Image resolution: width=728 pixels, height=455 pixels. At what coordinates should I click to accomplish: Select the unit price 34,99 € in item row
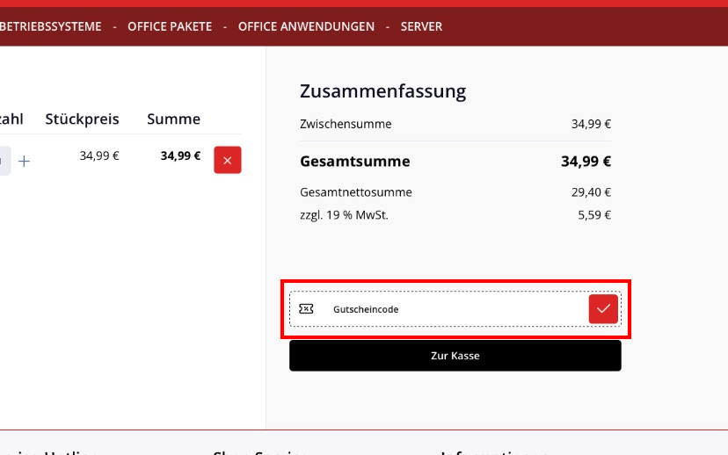tap(99, 155)
